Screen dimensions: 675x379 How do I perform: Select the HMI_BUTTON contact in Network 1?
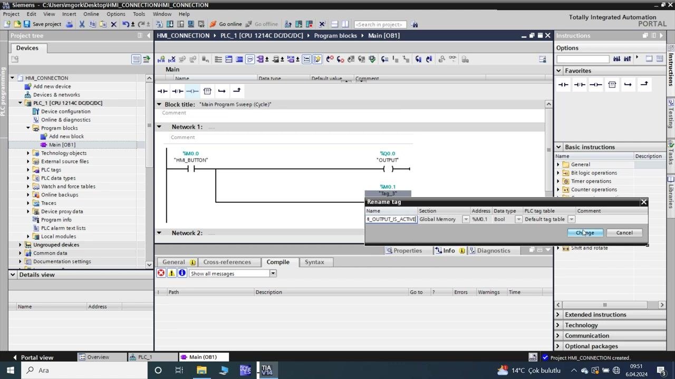pos(191,169)
